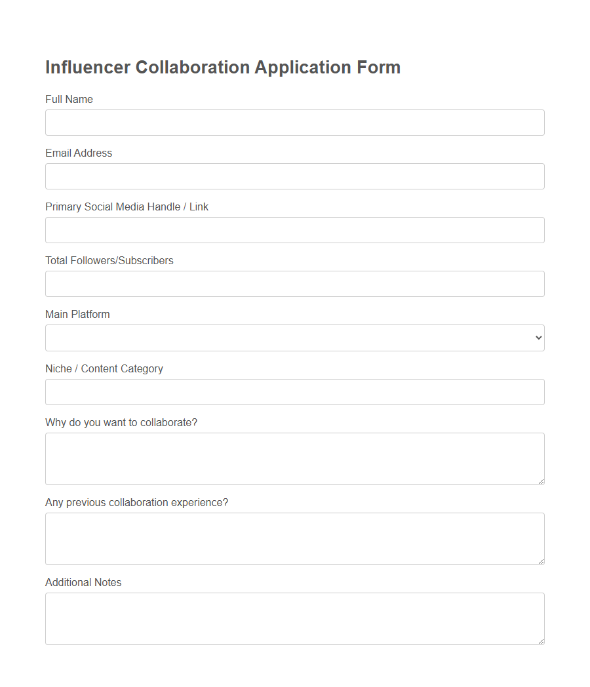Click the Full Name input field

pos(294,123)
